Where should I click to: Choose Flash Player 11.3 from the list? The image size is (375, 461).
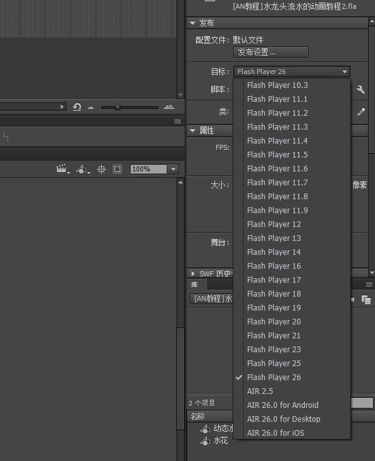click(297, 126)
